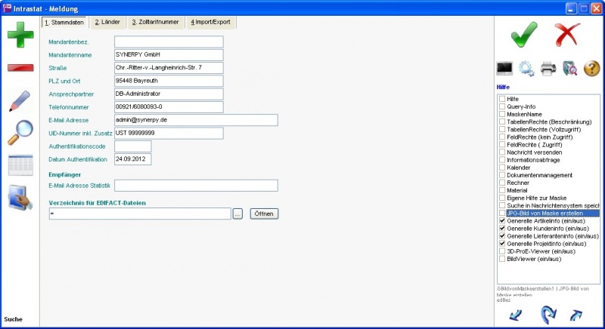The image size is (605, 329).
Task: Click the yellow question mark help icon
Action: click(591, 69)
